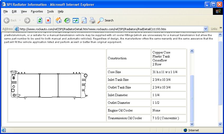Select the 'Core Size' label cell
This screenshot has width=224, height=134.
pyautogui.click(x=128, y=72)
